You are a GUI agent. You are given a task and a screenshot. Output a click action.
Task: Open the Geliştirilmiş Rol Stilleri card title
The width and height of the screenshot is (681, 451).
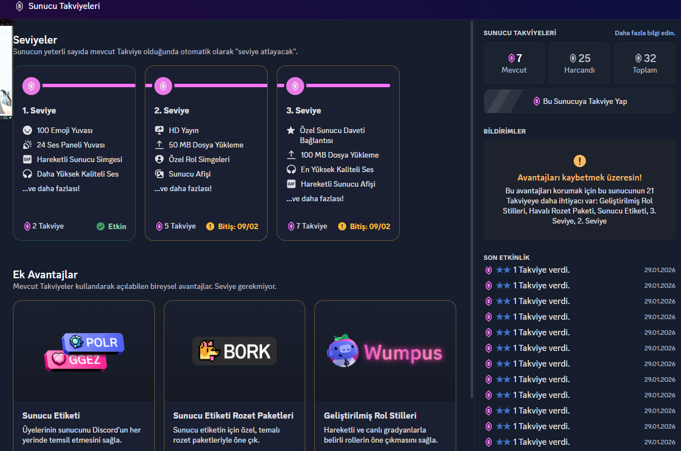(x=370, y=416)
